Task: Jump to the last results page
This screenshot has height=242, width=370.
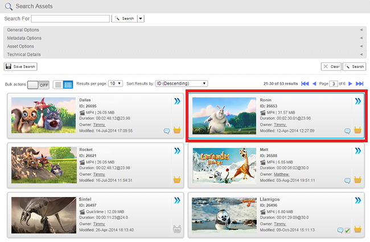Action: tap(359, 84)
